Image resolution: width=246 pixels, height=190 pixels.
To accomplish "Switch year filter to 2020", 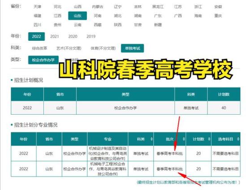I will click(x=73, y=36).
